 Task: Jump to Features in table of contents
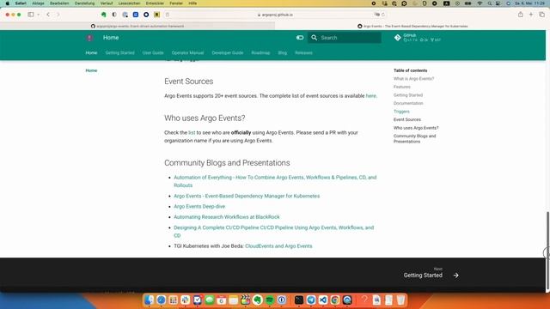pos(401,87)
